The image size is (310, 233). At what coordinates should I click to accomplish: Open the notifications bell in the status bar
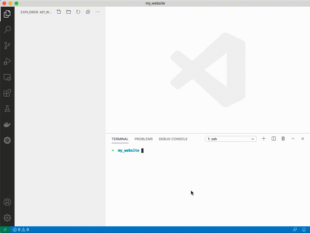(x=304, y=230)
